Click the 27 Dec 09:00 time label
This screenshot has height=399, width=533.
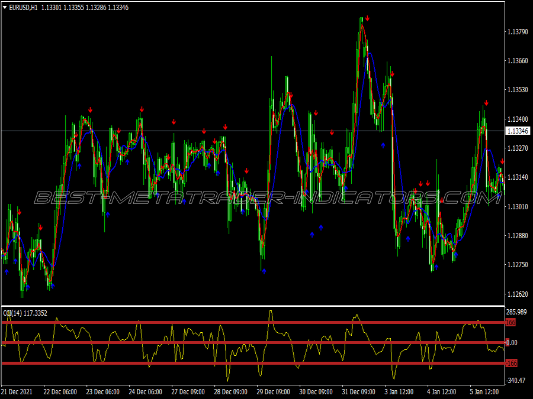click(x=188, y=391)
